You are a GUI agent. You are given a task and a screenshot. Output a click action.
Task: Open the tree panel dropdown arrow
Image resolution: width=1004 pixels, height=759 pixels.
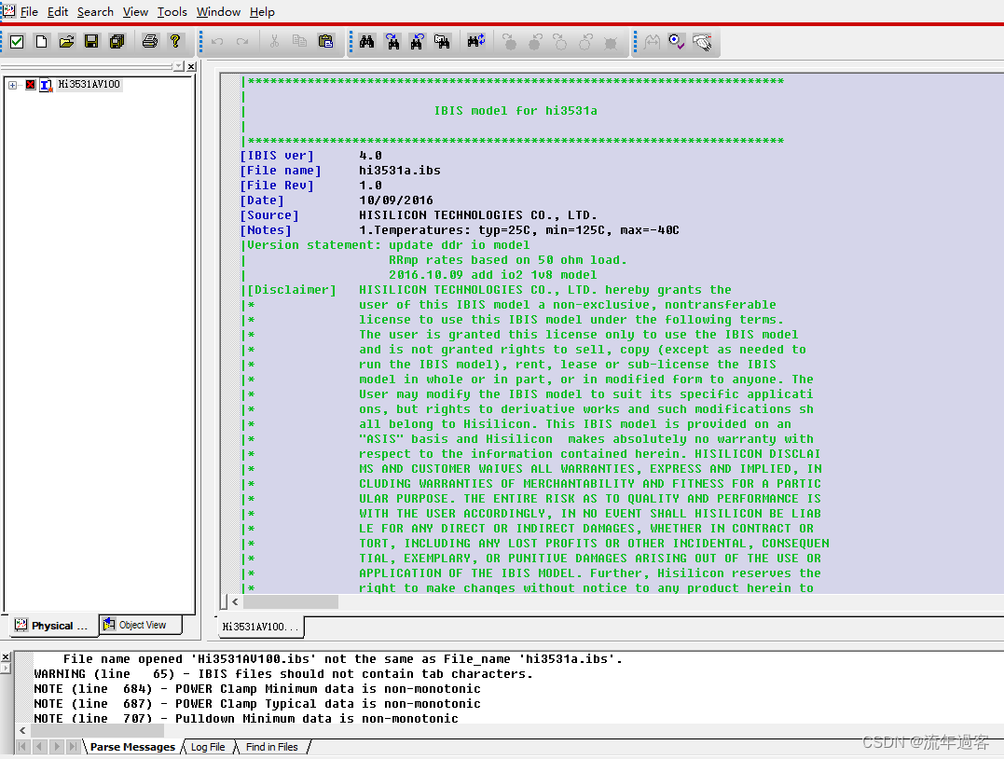tap(178, 66)
